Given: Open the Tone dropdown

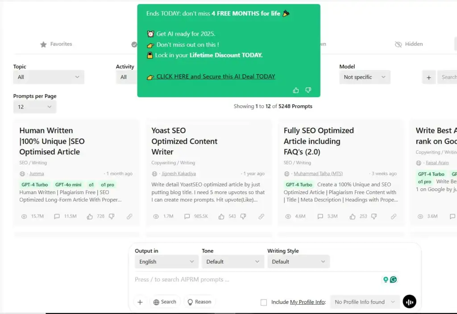Looking at the screenshot, I should (x=233, y=261).
